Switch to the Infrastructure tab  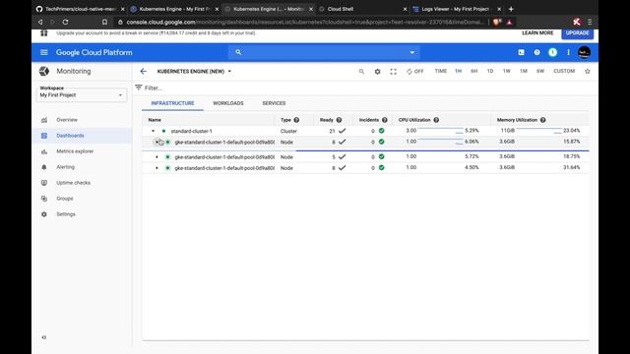point(172,103)
